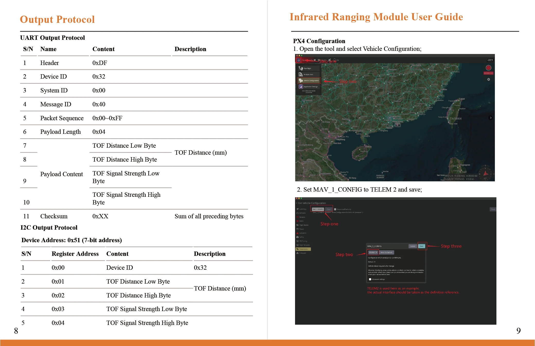Open Plan Flight from the menu
The image size is (535, 346).
point(308,68)
